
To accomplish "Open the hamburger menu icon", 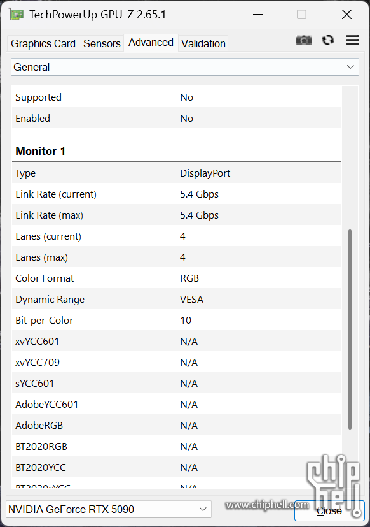I will [x=352, y=40].
